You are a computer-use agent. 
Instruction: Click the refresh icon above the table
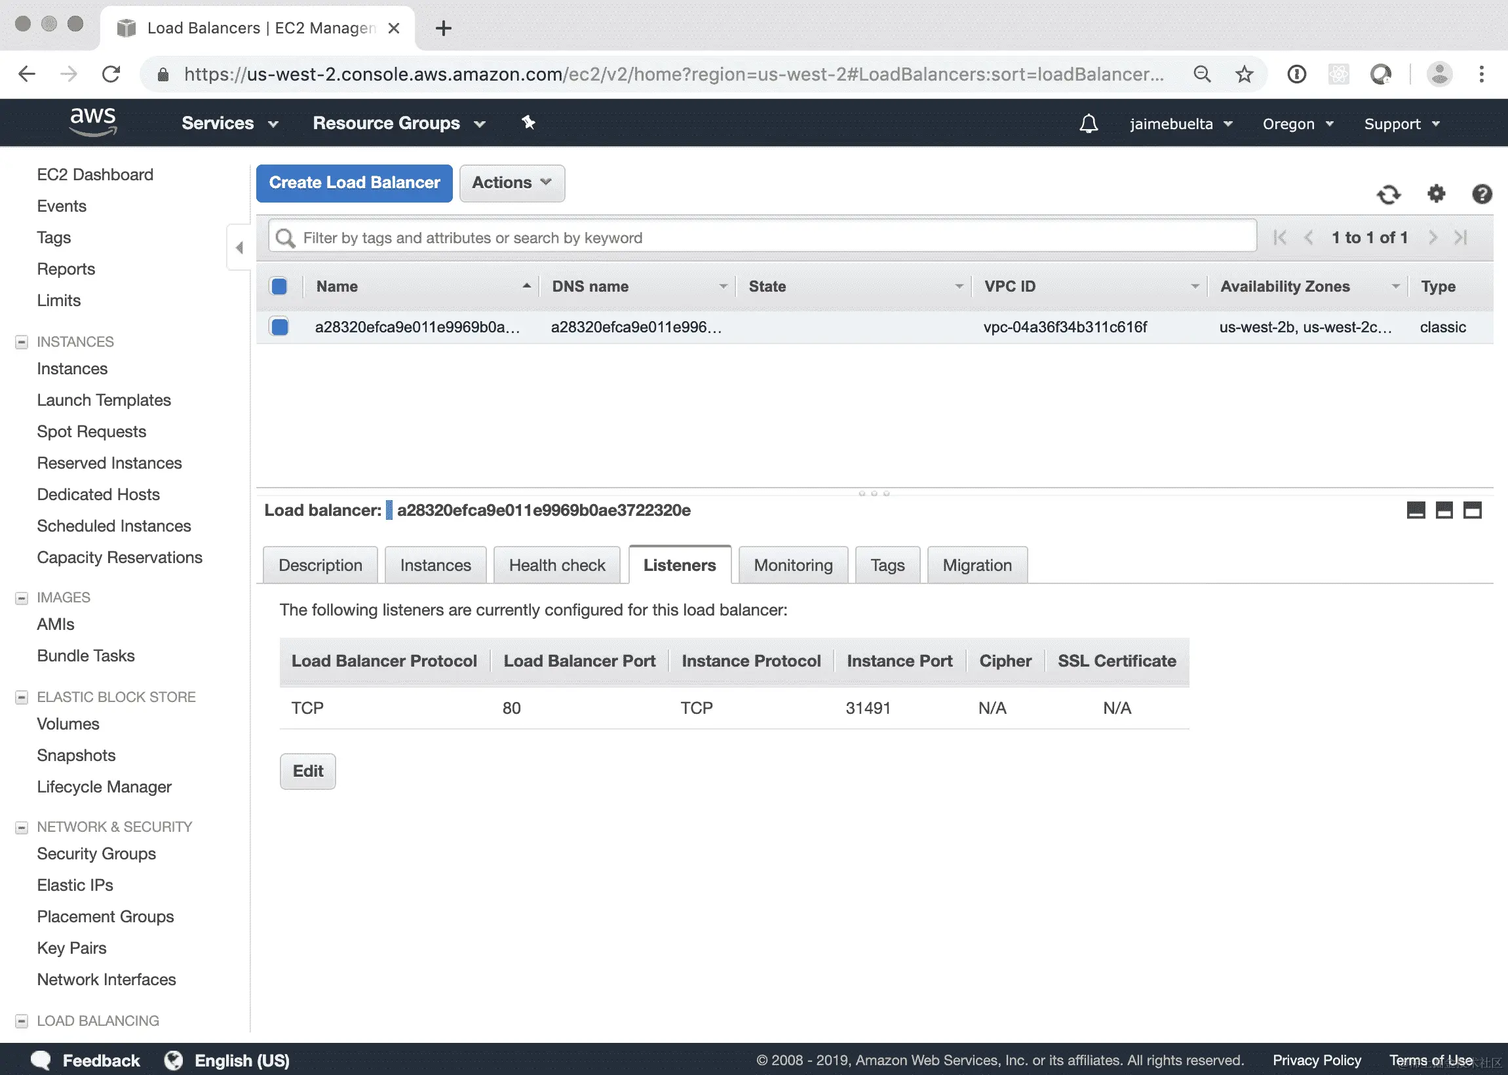tap(1388, 195)
